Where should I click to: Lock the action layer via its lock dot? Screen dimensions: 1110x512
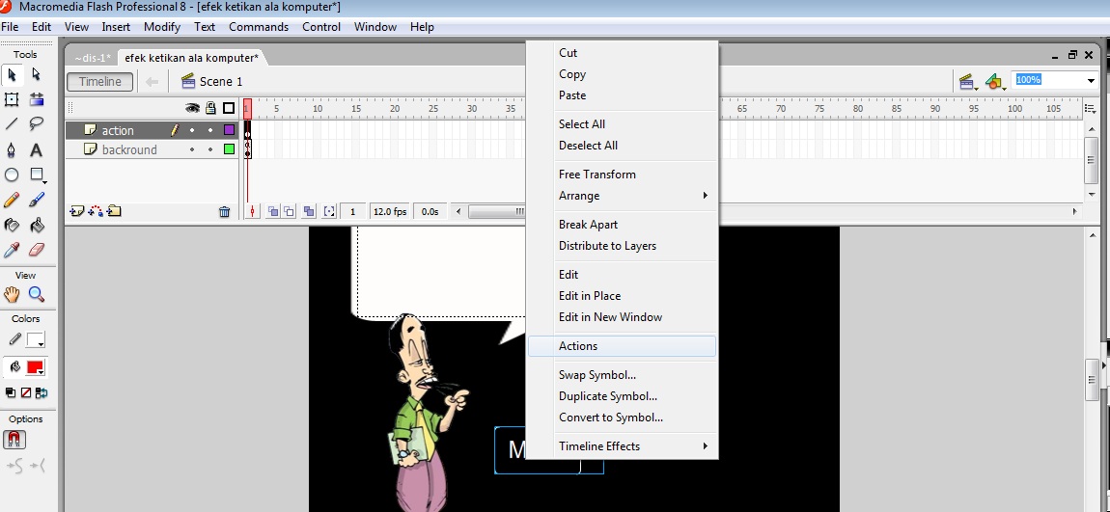[x=210, y=130]
